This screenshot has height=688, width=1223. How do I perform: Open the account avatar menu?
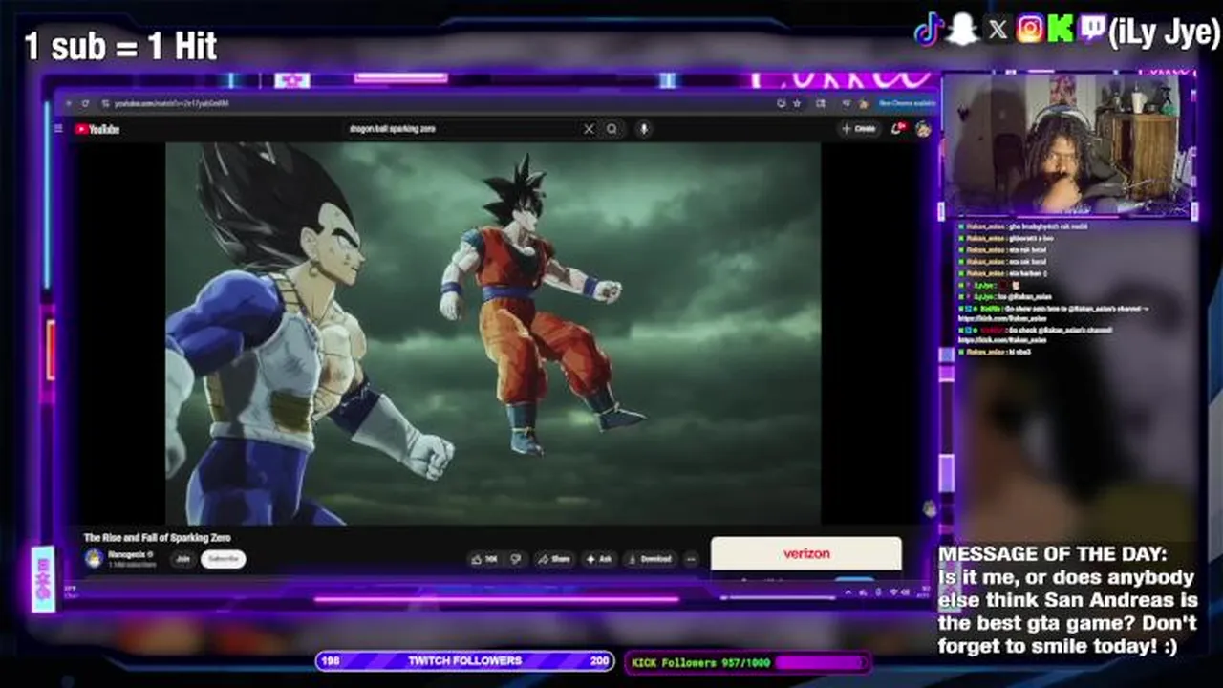pyautogui.click(x=923, y=129)
